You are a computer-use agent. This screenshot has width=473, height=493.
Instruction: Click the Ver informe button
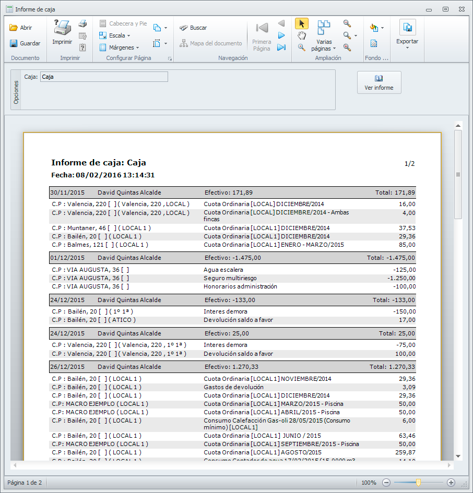379,82
